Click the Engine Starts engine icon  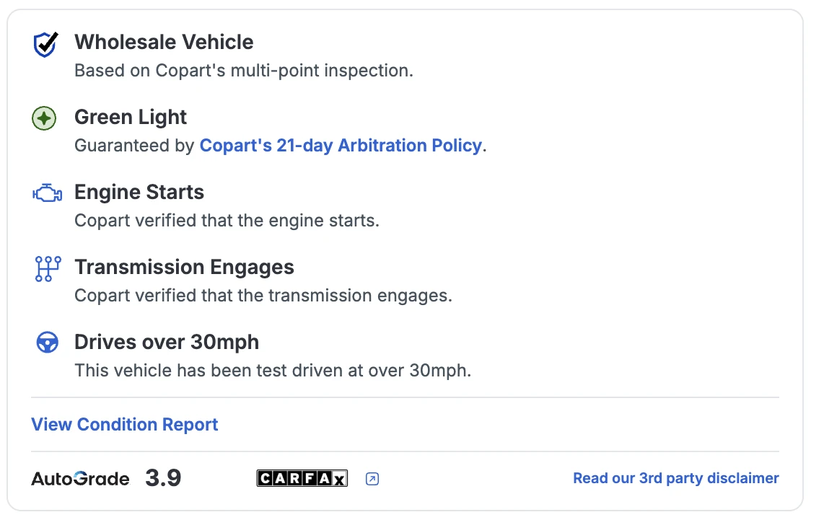coord(47,193)
